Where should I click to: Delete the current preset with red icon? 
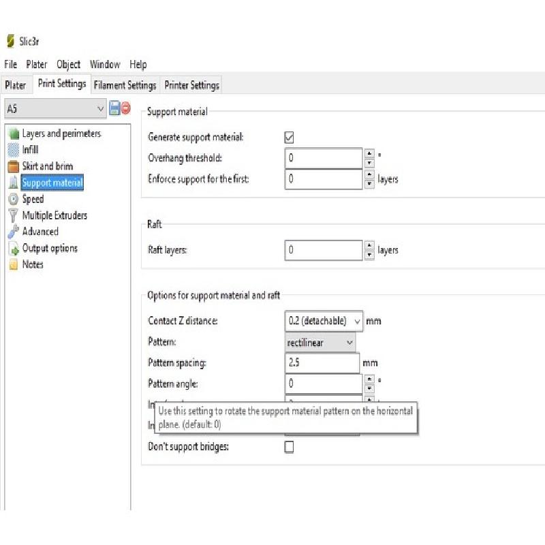[x=125, y=108]
